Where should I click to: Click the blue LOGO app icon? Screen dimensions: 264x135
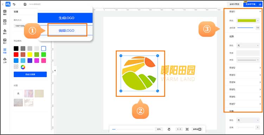8,4
